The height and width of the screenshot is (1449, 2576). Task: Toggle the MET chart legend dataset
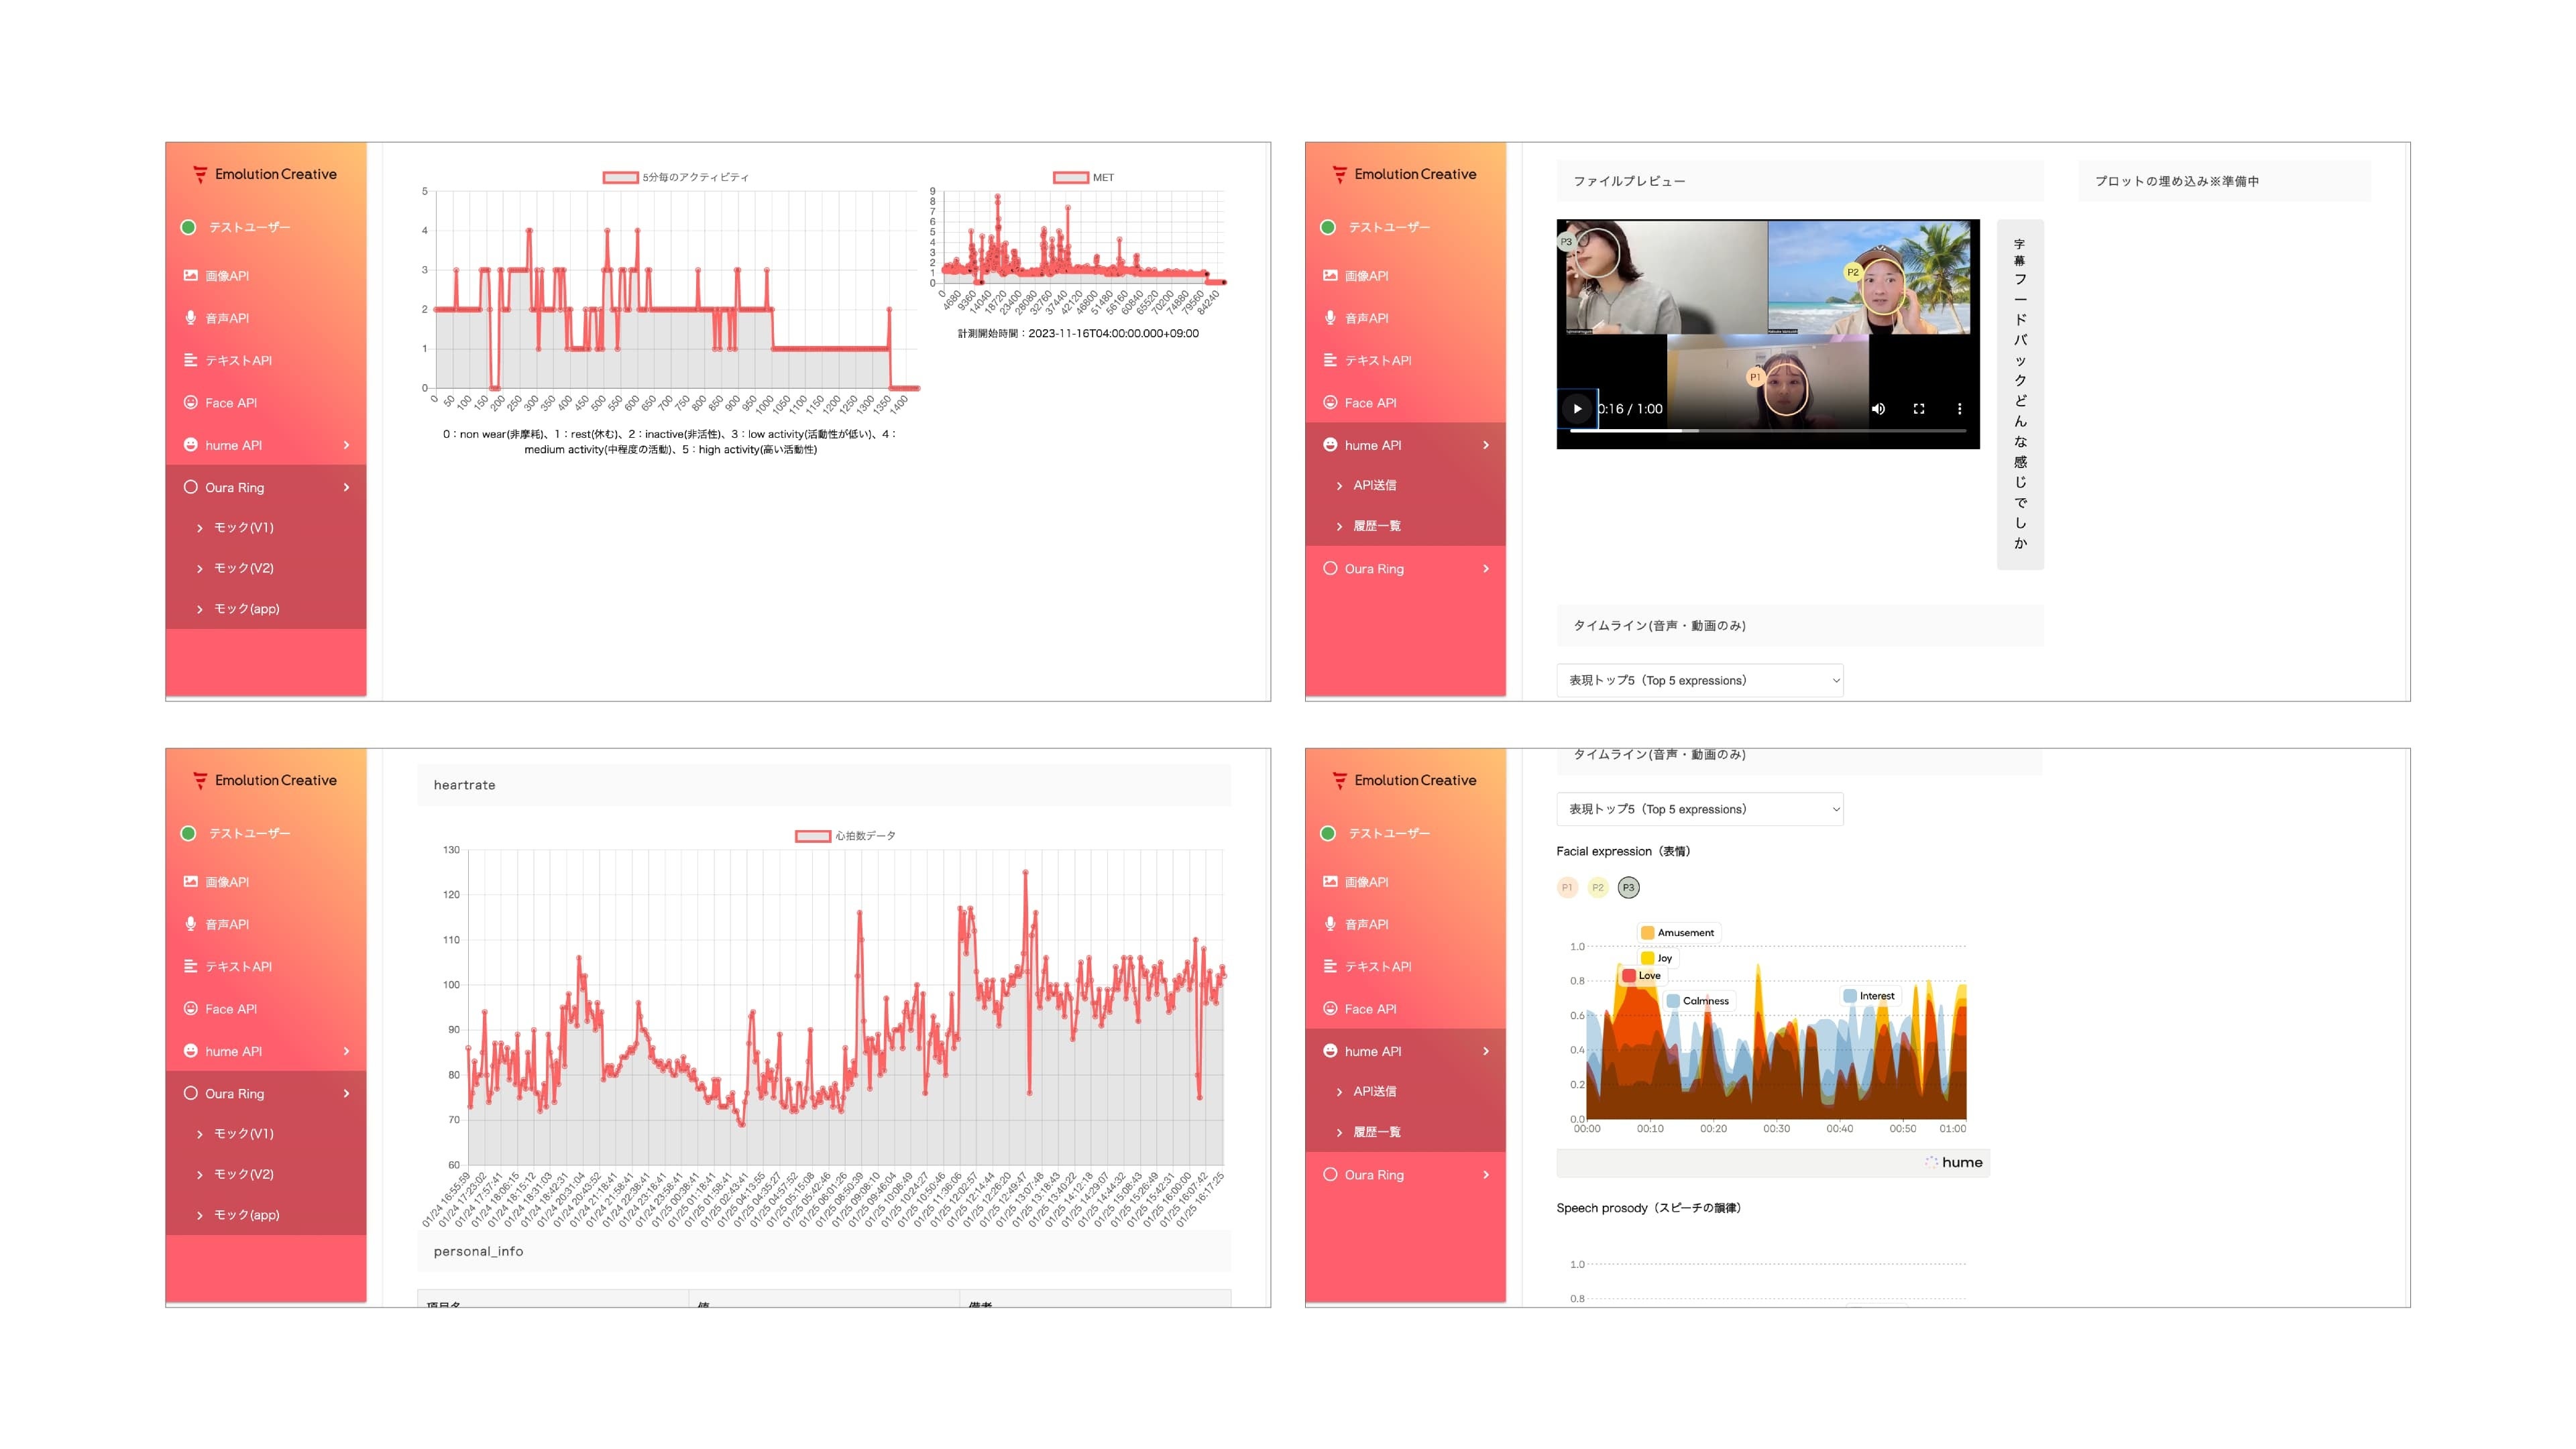click(1083, 177)
